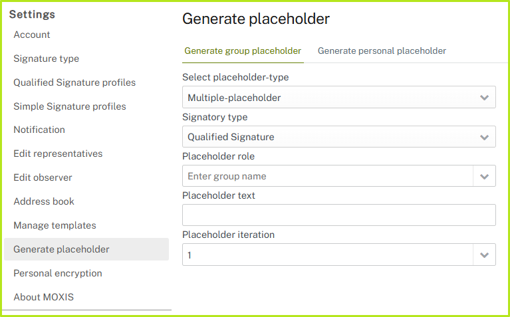Select Generate placeholder in sidebar
The width and height of the screenshot is (510, 317).
(61, 249)
